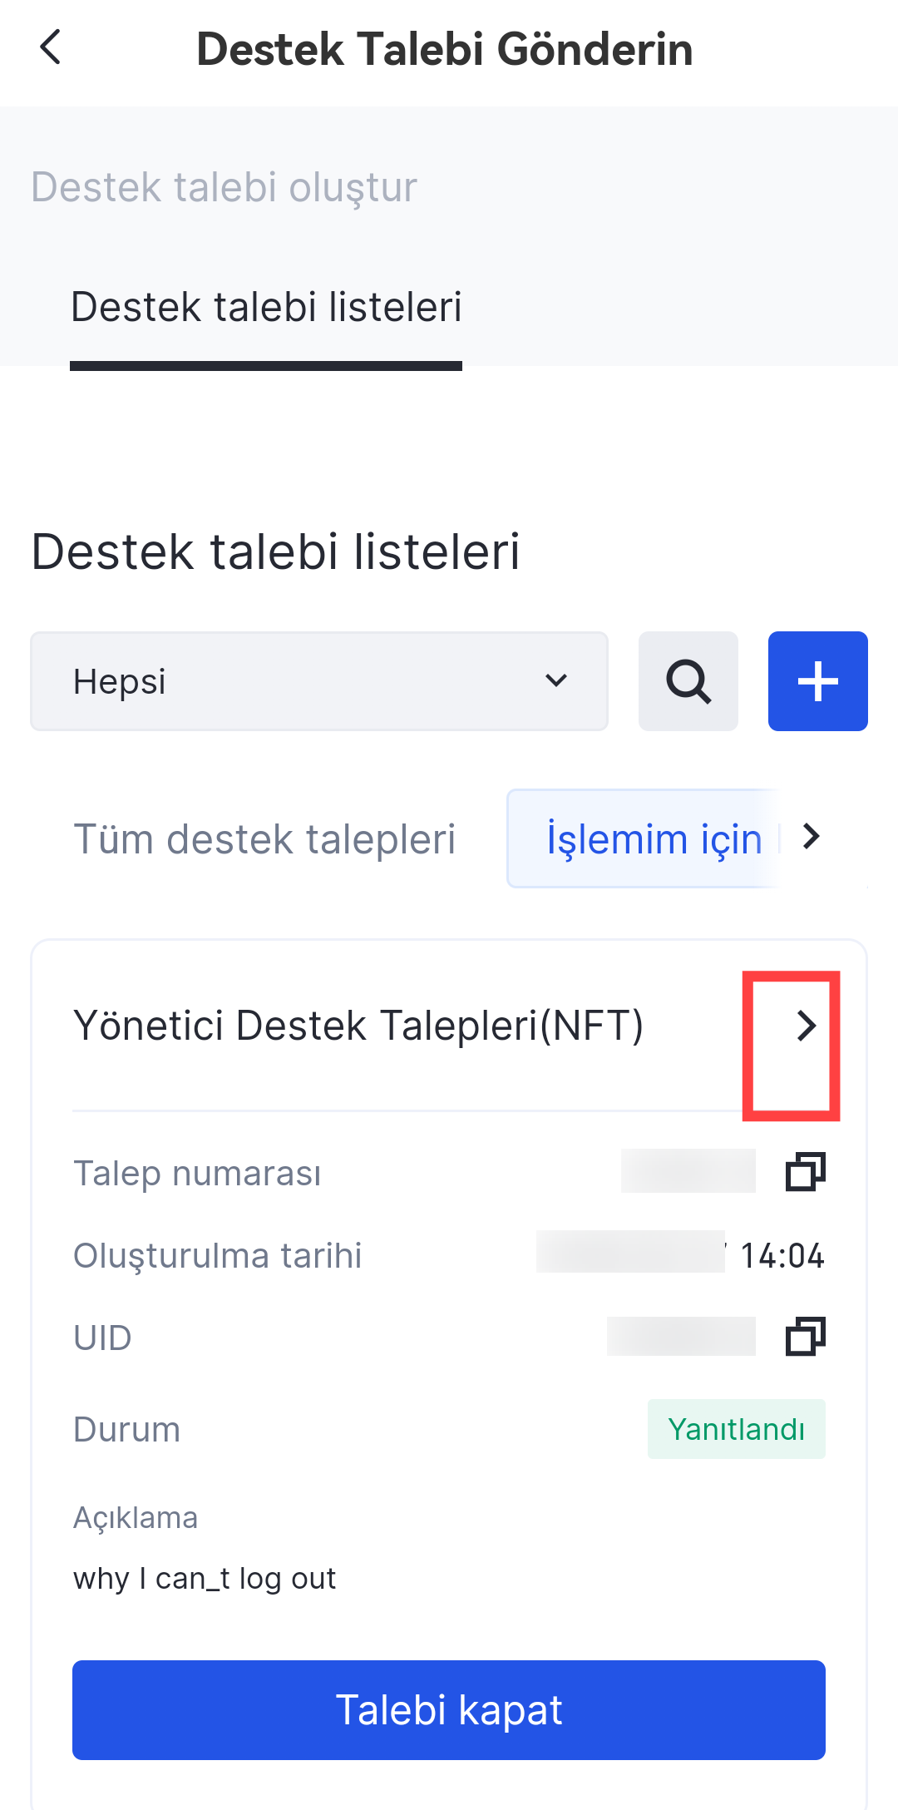Open the Hepsi dropdown
The height and width of the screenshot is (1810, 898).
(x=318, y=681)
